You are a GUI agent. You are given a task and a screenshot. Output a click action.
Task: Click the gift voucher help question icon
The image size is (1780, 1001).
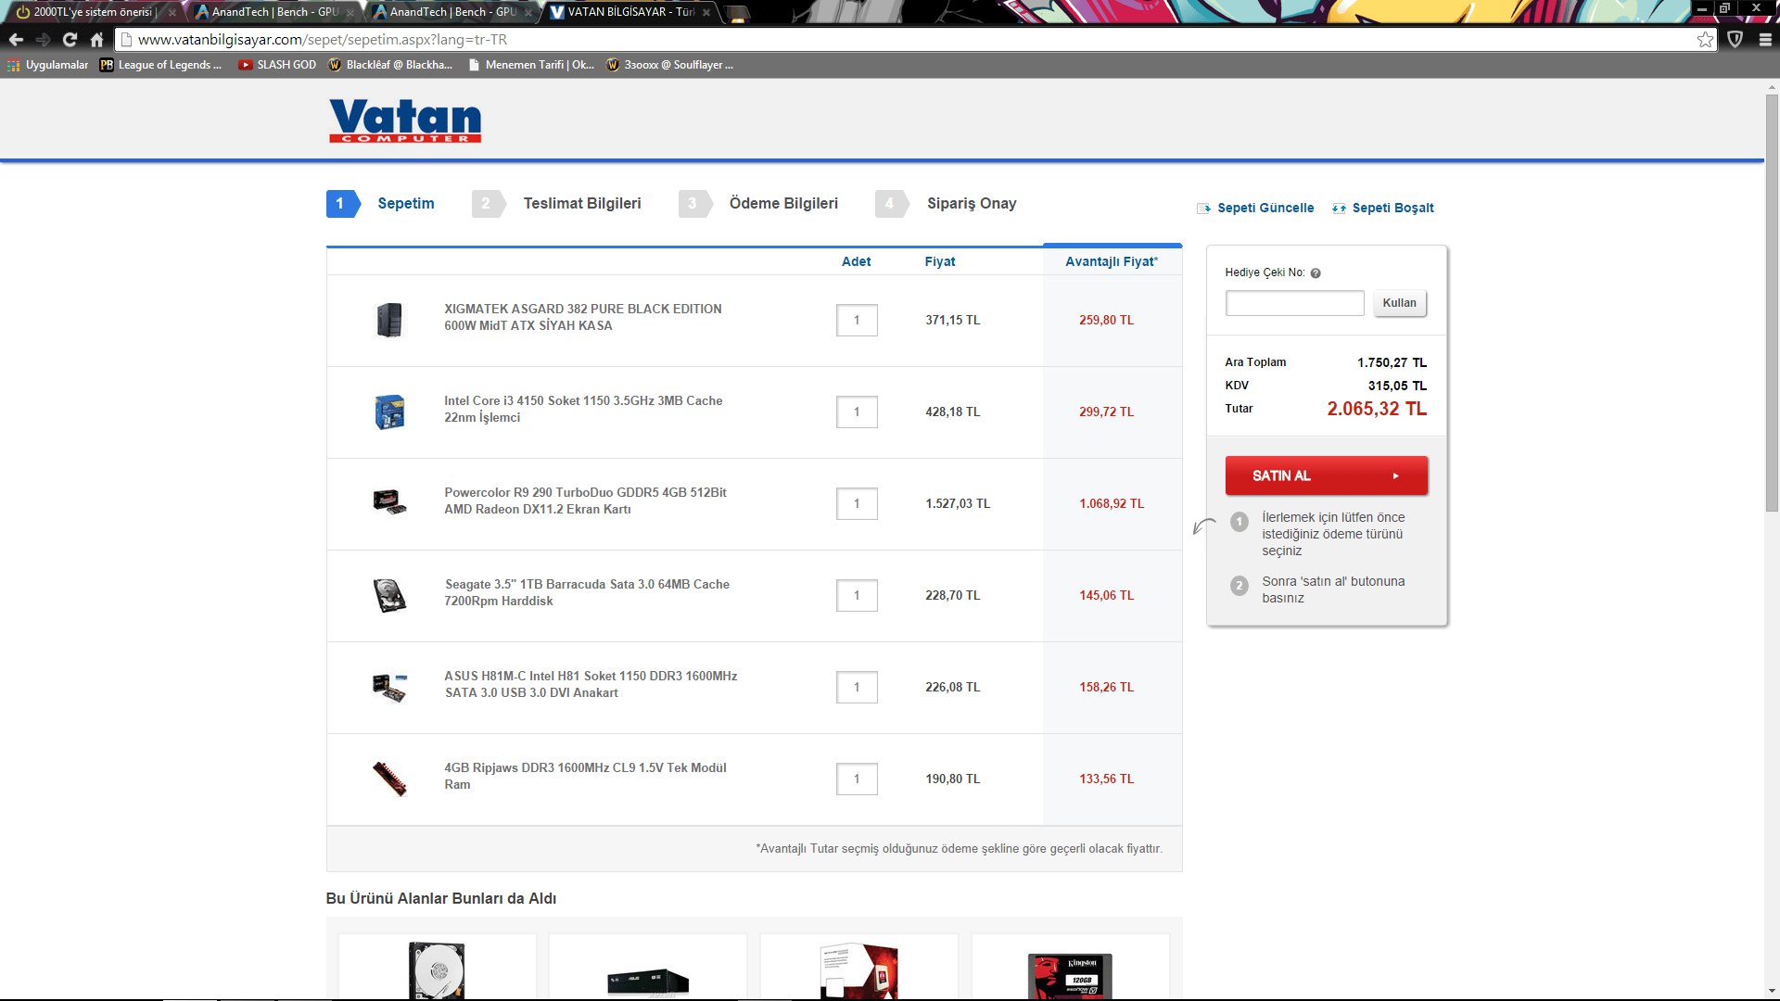point(1316,273)
